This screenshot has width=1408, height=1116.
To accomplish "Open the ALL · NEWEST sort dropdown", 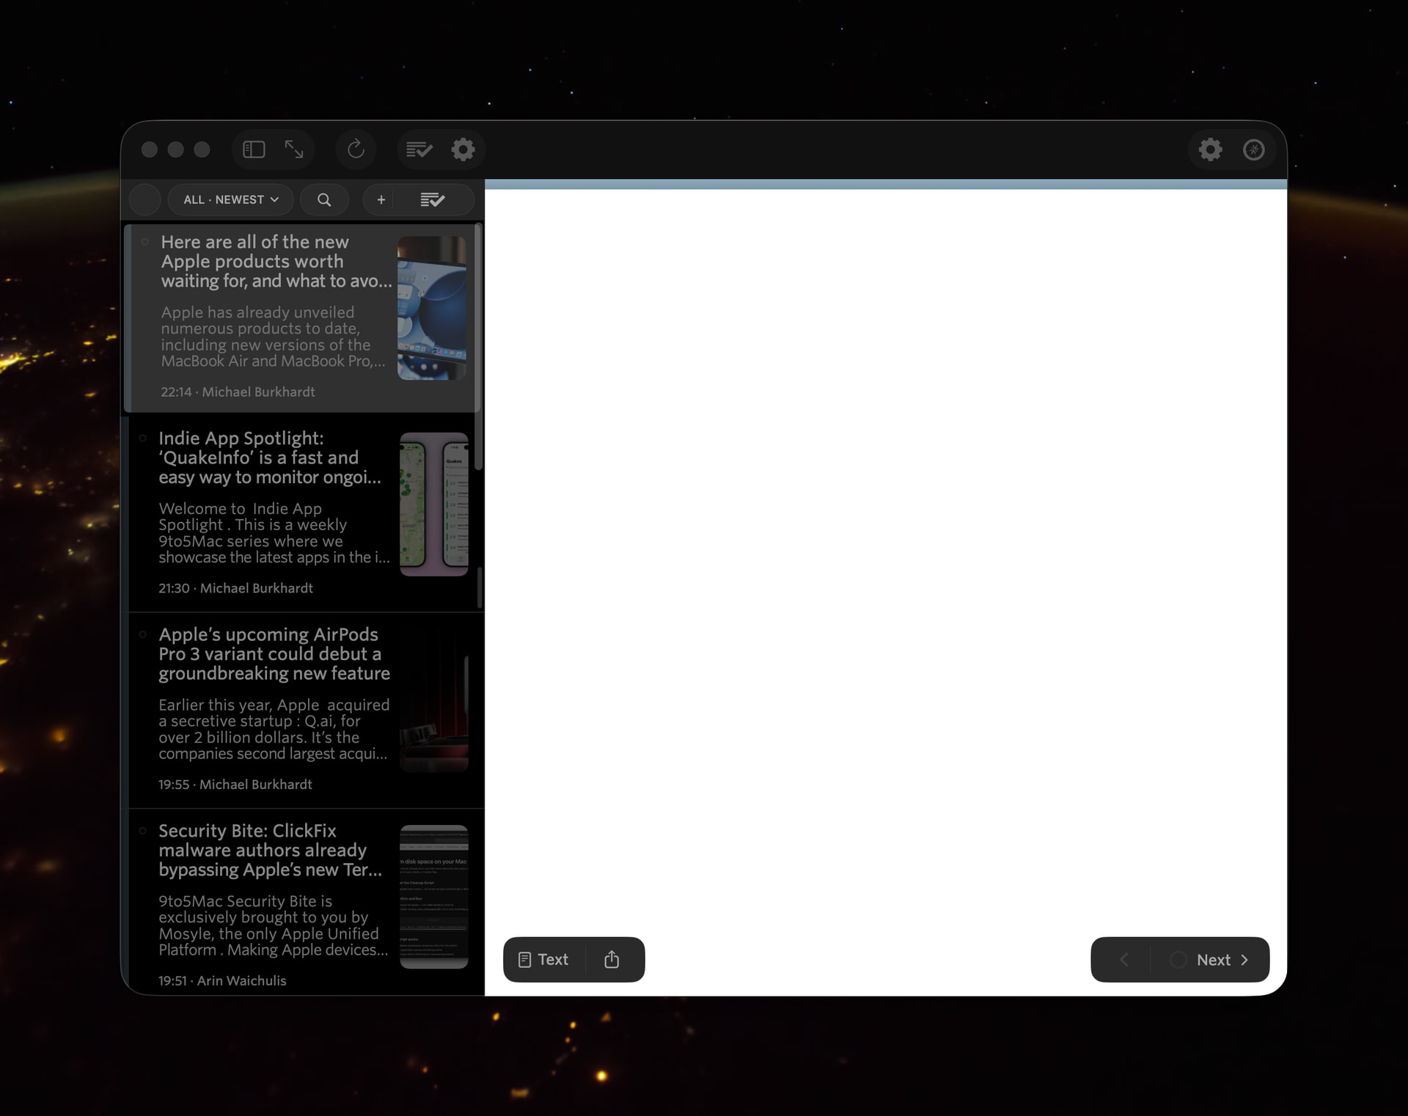I will point(230,199).
